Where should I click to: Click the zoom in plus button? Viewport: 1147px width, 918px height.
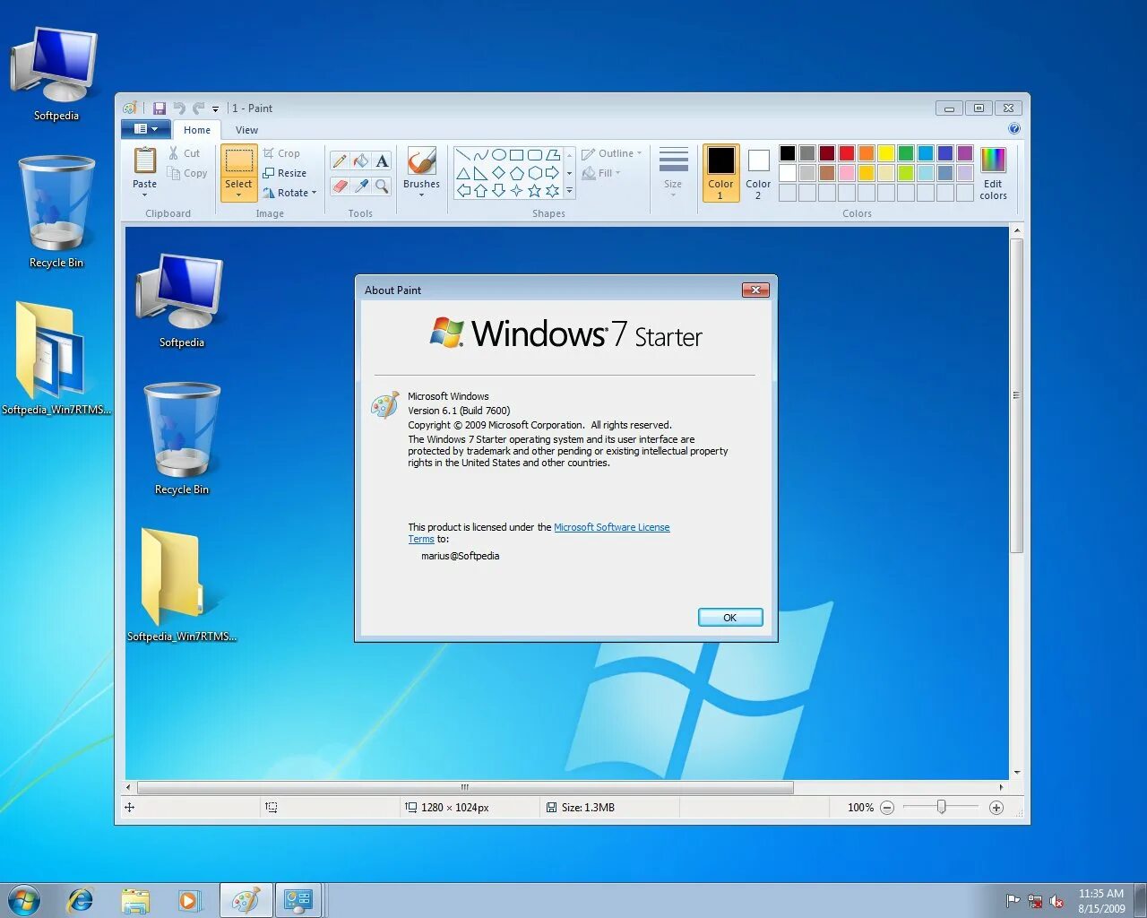click(996, 808)
